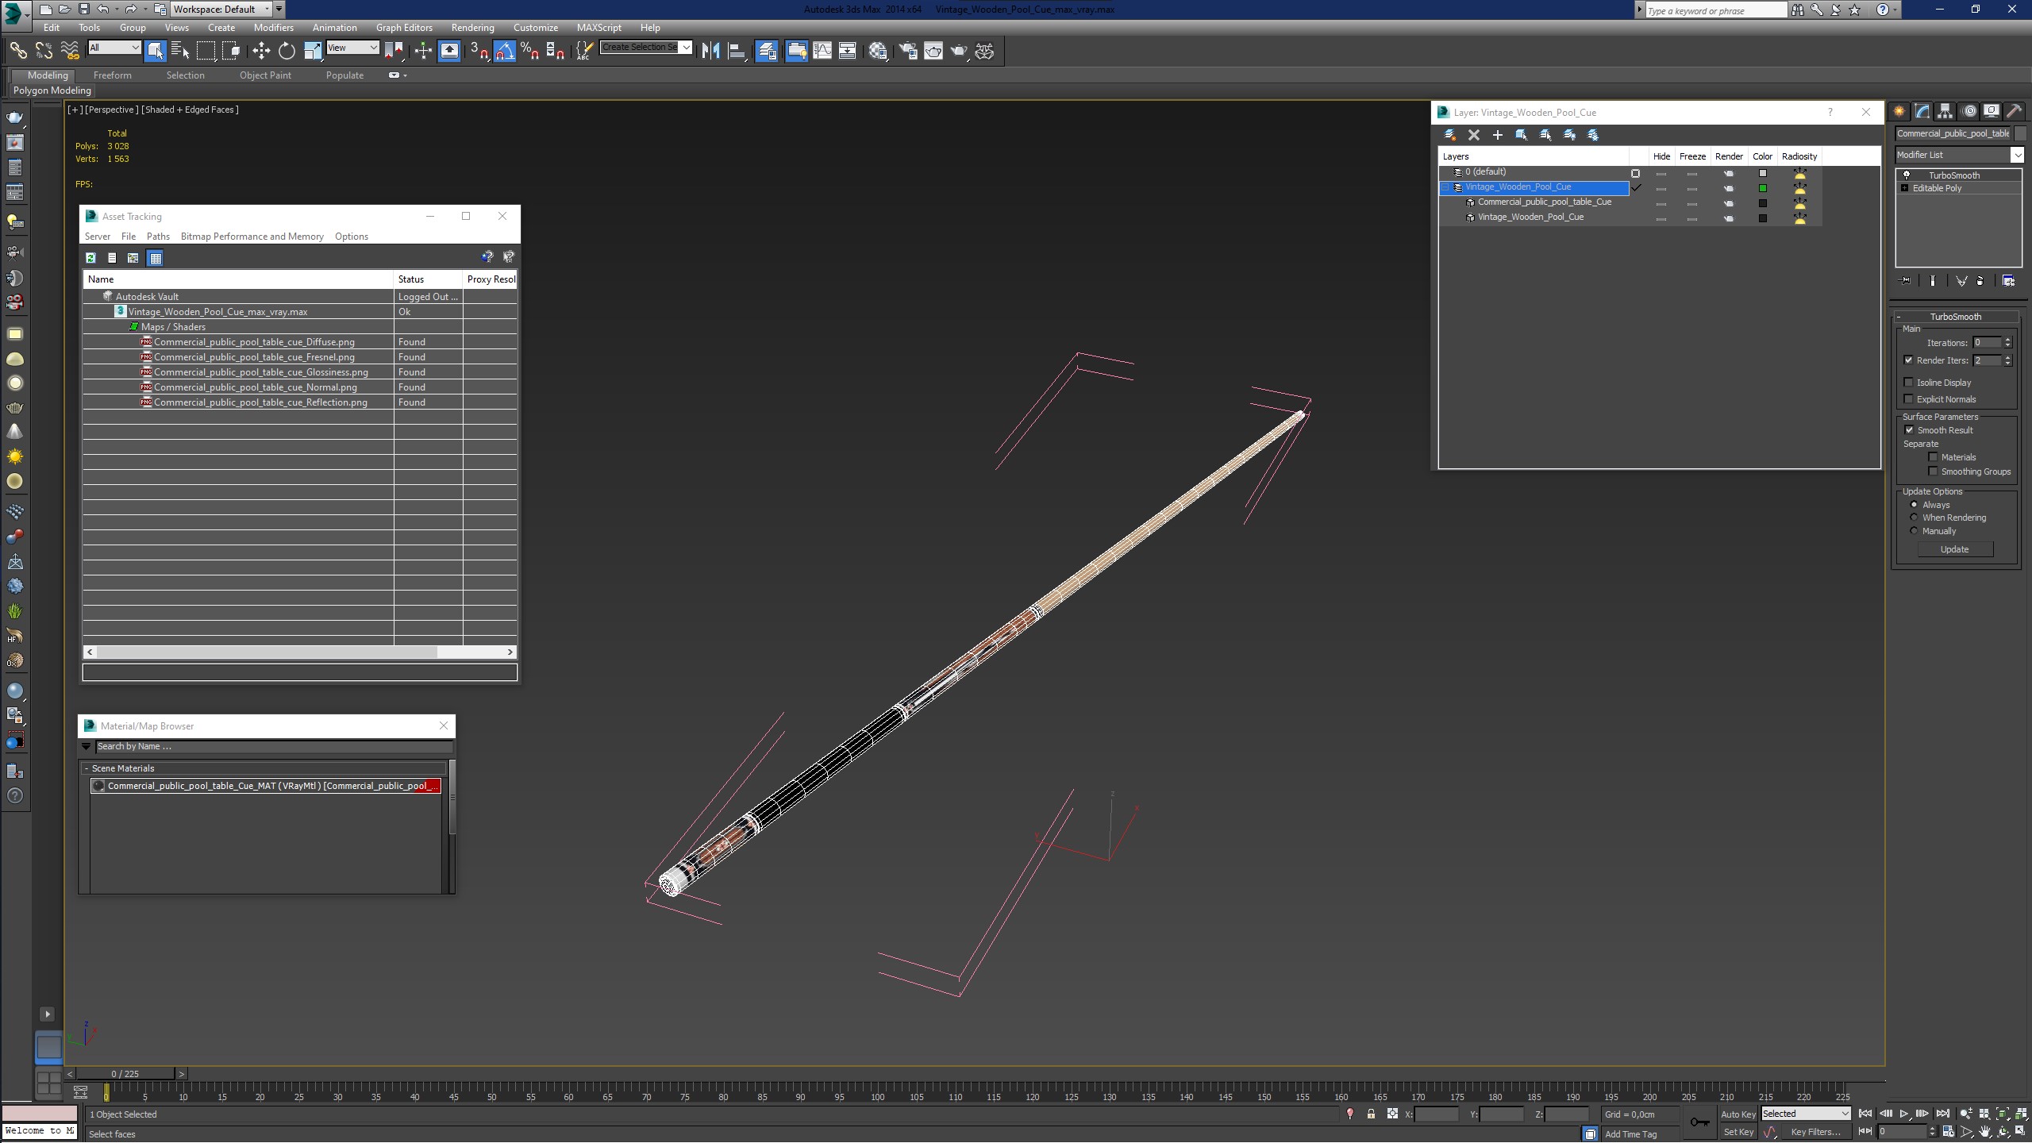Click create new layer plus icon
Image resolution: width=2032 pixels, height=1143 pixels.
click(x=1498, y=135)
